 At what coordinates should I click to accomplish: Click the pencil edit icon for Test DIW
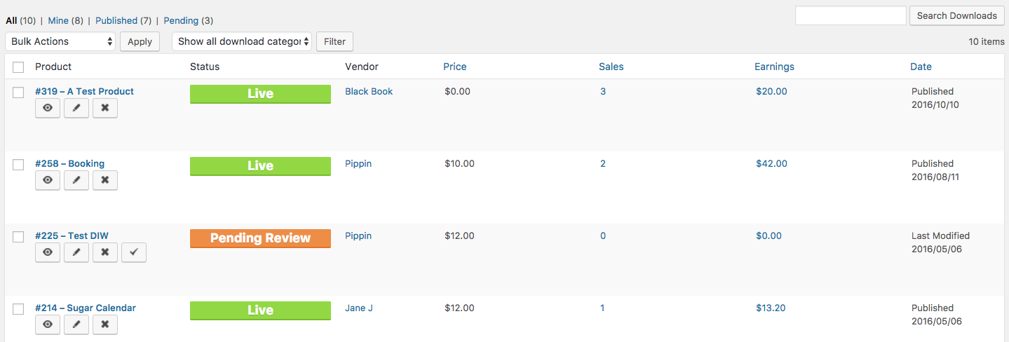76,252
